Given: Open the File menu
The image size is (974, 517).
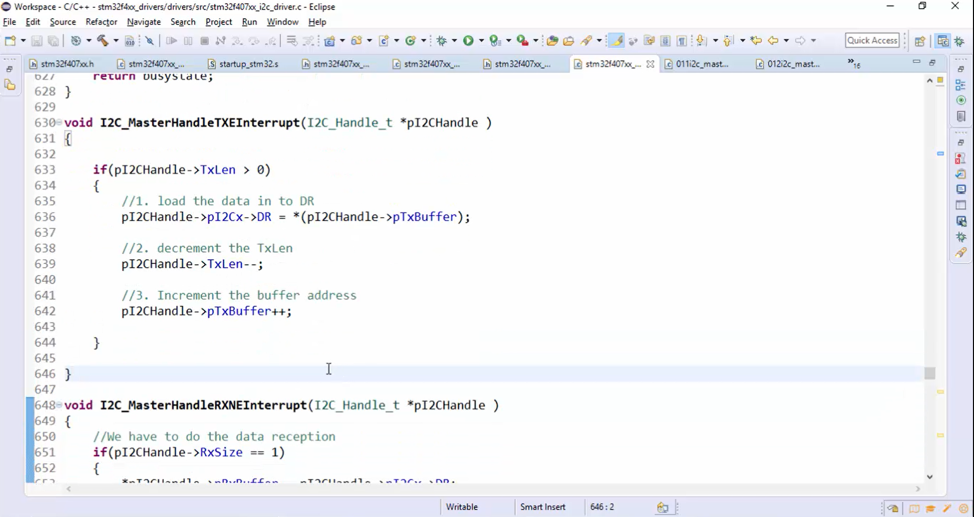Looking at the screenshot, I should 10,22.
